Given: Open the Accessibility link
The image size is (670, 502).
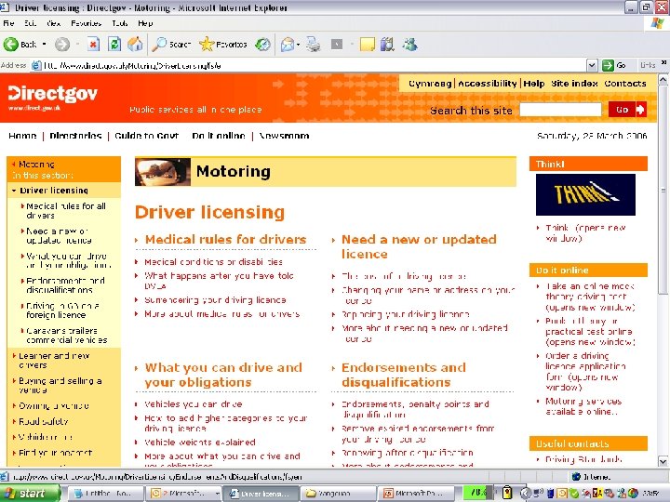Looking at the screenshot, I should tap(487, 84).
